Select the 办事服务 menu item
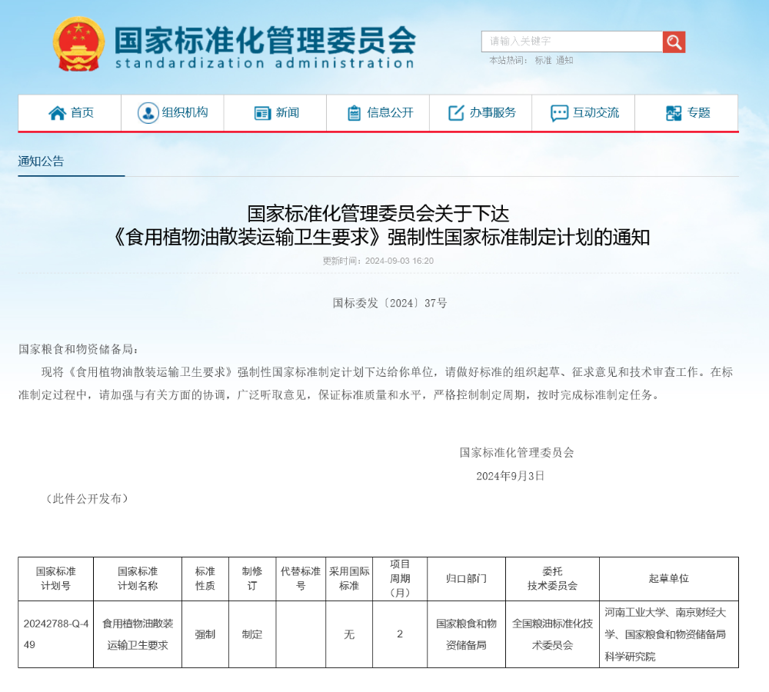 click(x=481, y=113)
